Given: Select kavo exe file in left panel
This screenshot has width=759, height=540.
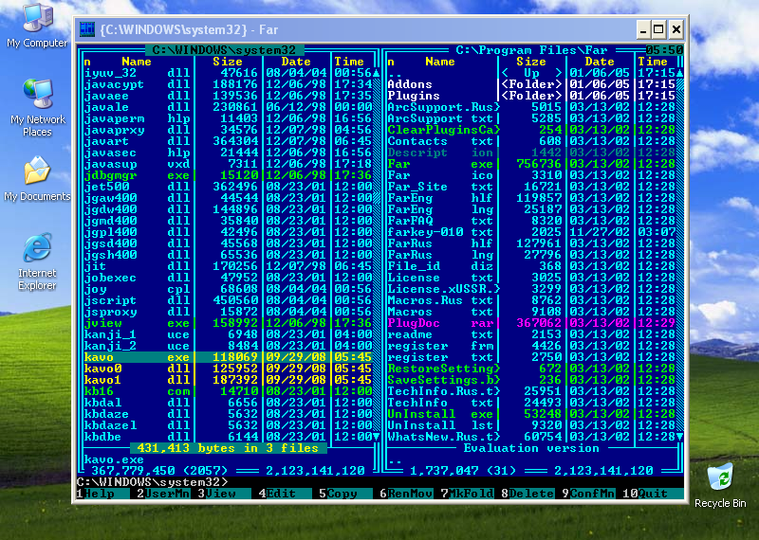Looking at the screenshot, I should tap(228, 357).
